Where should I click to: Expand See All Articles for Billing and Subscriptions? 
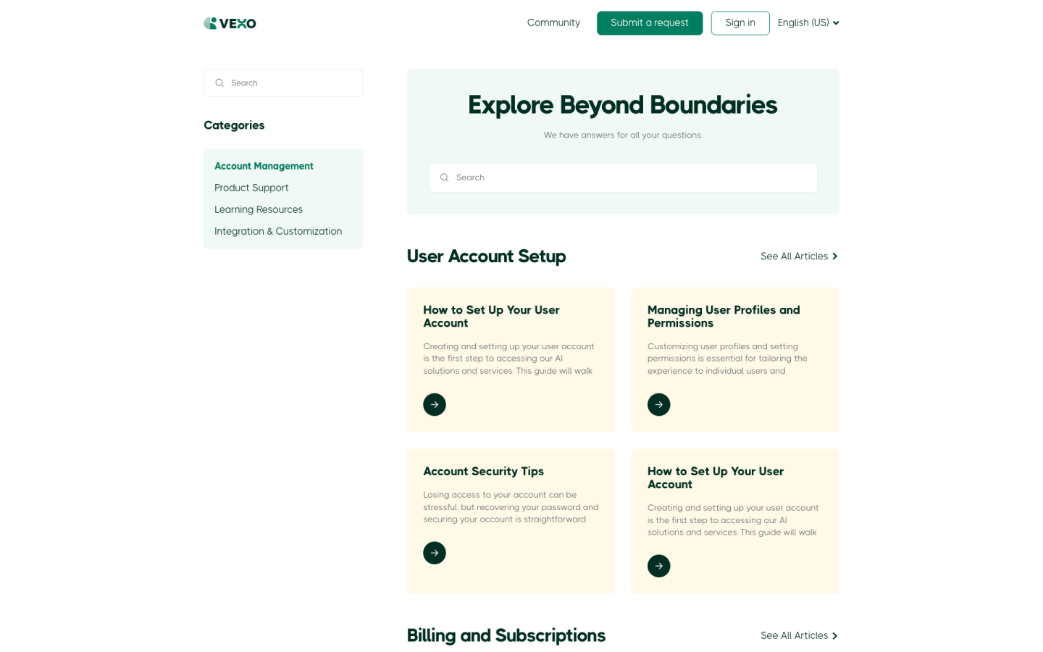point(798,635)
